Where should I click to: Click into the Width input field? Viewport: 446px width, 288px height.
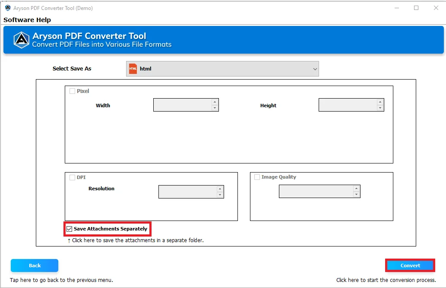(x=183, y=105)
